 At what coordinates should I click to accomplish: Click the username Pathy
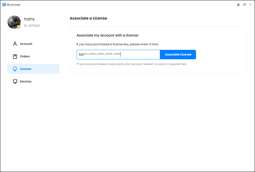(30, 19)
